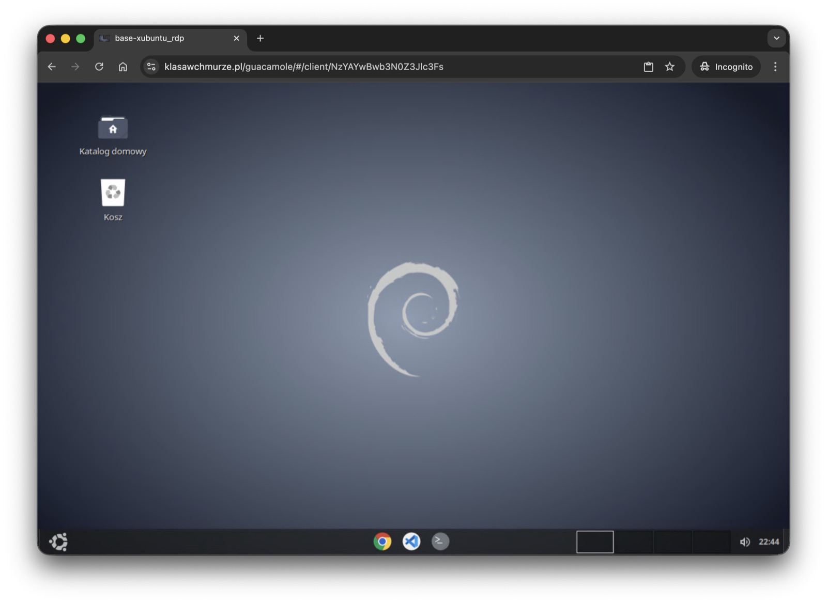Open the terminal launcher in panel
Screen dimensions: 827x604
[440, 541]
